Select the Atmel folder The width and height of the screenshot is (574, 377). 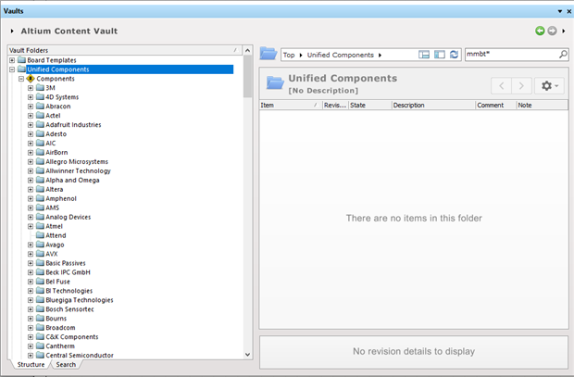54,226
